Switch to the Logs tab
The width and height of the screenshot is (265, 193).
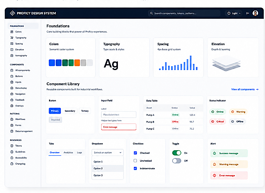(79, 153)
